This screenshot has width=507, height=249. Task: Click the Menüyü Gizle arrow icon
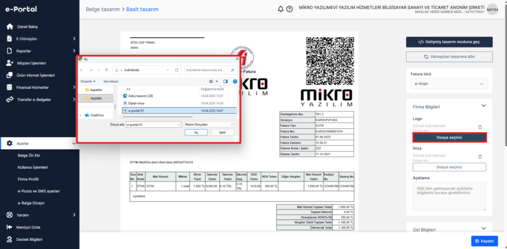(x=10, y=227)
